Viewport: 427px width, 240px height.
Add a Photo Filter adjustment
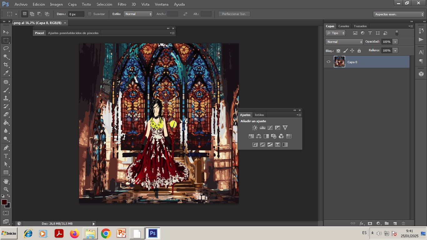pyautogui.click(x=274, y=136)
